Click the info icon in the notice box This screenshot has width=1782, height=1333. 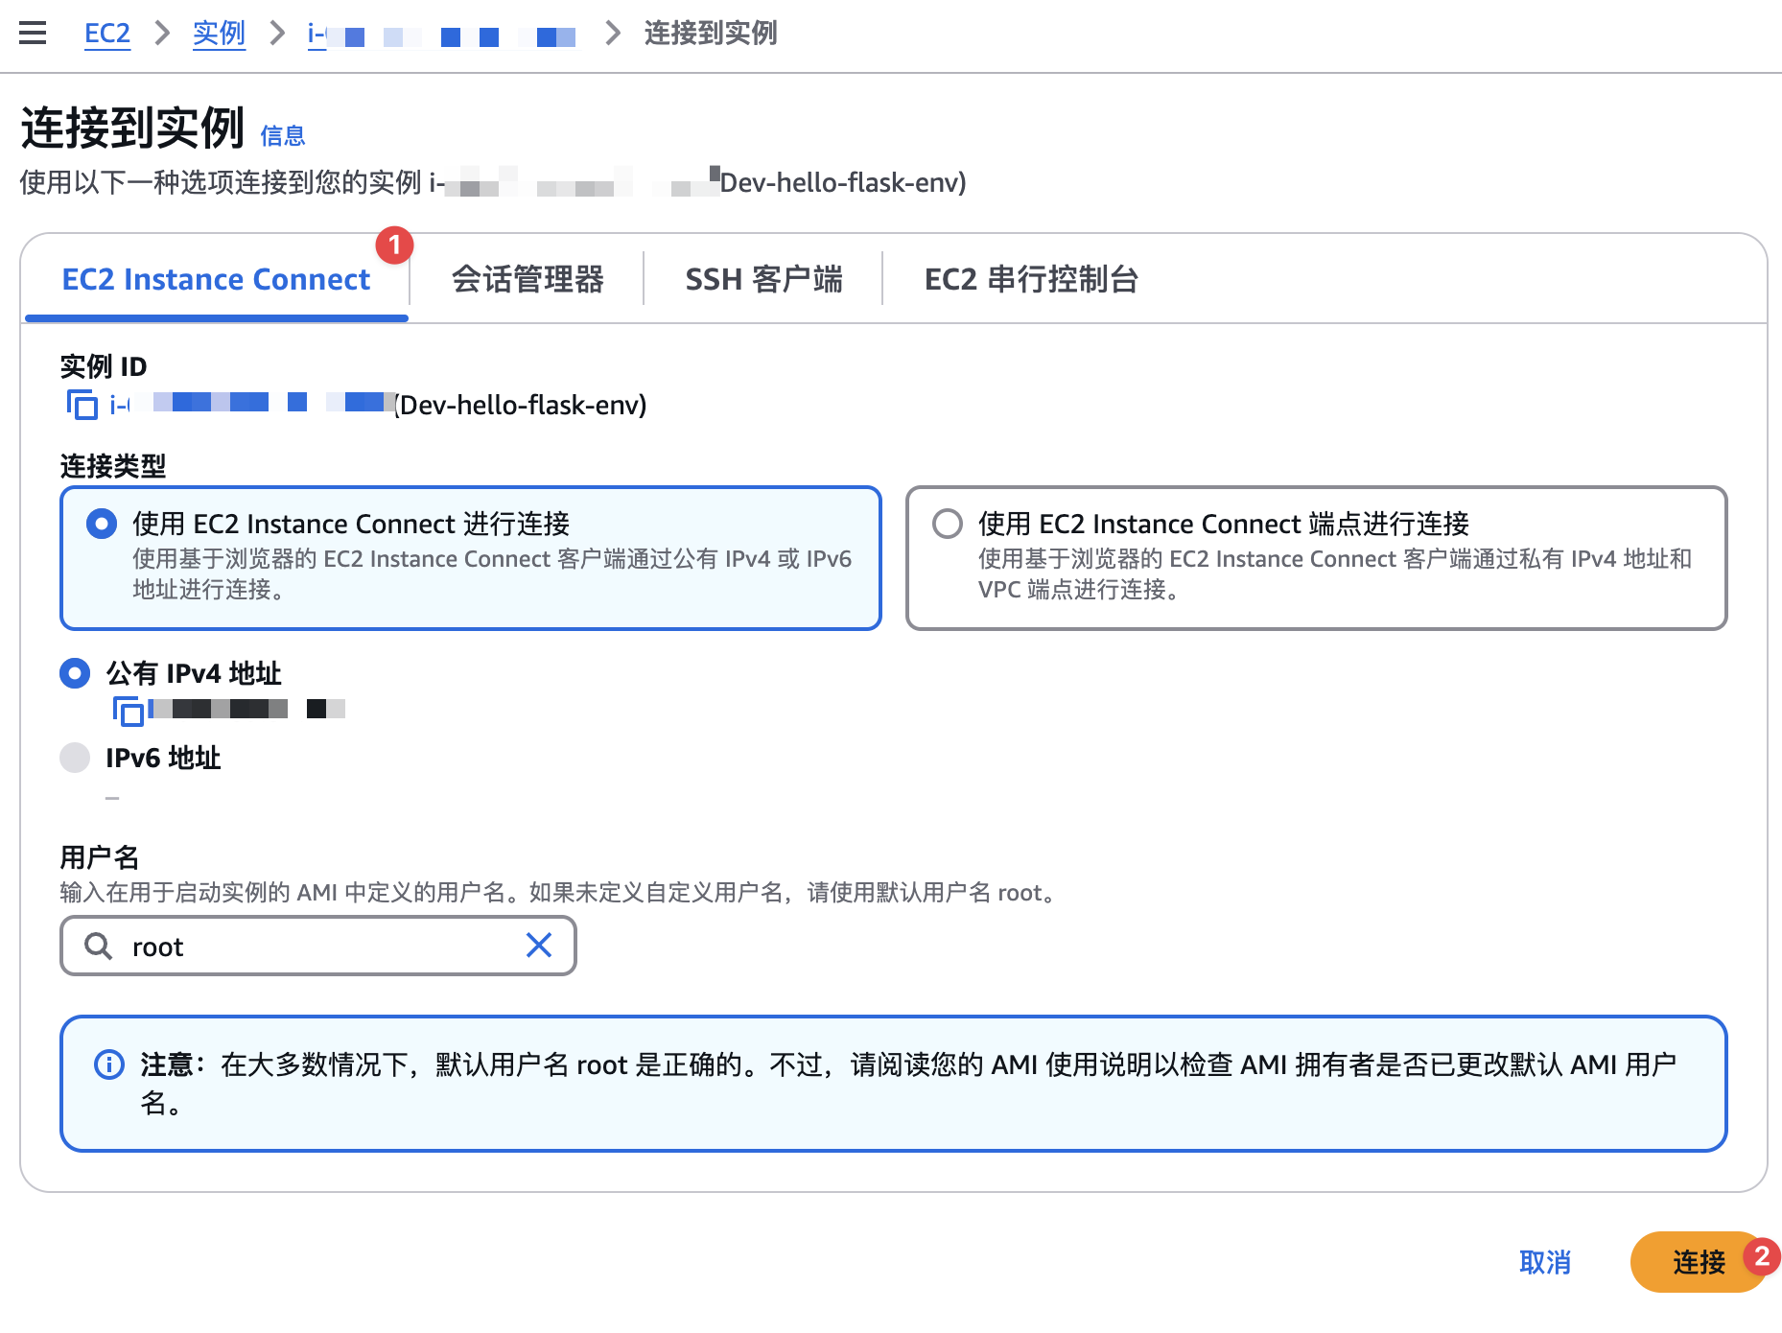[109, 1064]
